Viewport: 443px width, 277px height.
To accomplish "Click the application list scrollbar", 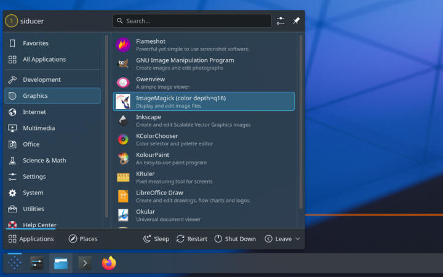I will coord(301,121).
